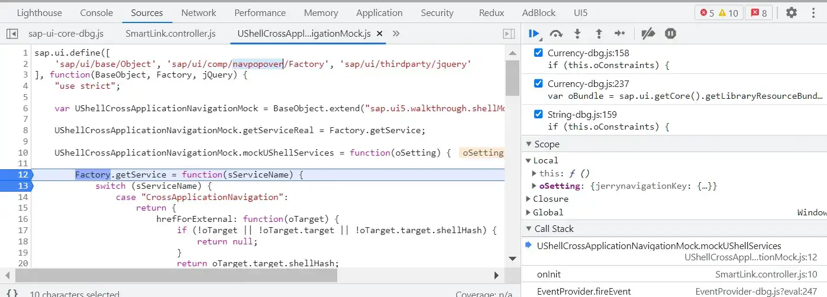Step out of current function
Image resolution: width=827 pixels, height=297 pixels.
click(x=599, y=34)
